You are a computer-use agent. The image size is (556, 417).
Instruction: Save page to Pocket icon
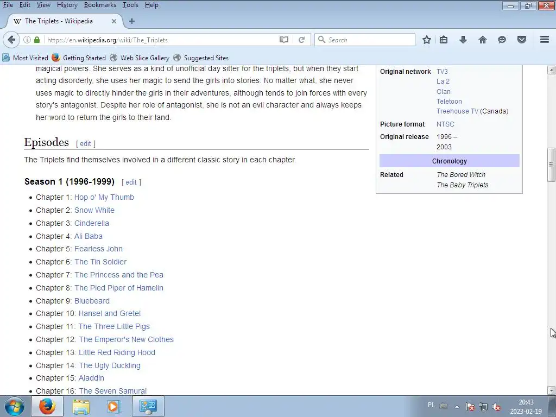[522, 40]
